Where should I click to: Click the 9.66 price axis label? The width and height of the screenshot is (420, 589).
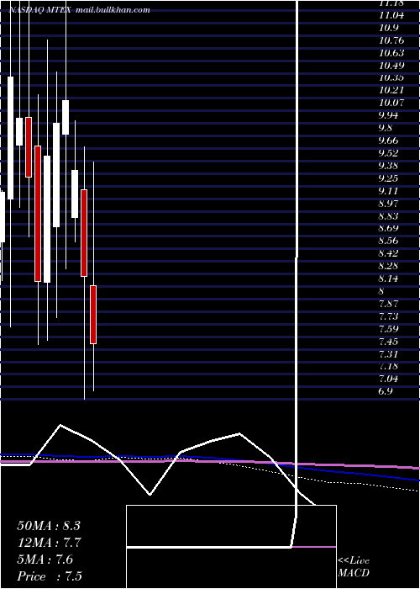point(388,141)
